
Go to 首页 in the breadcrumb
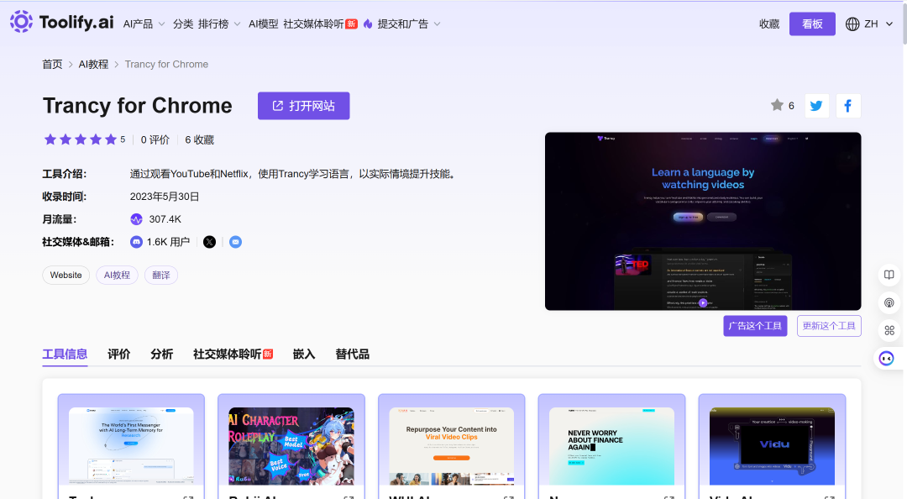(x=52, y=64)
